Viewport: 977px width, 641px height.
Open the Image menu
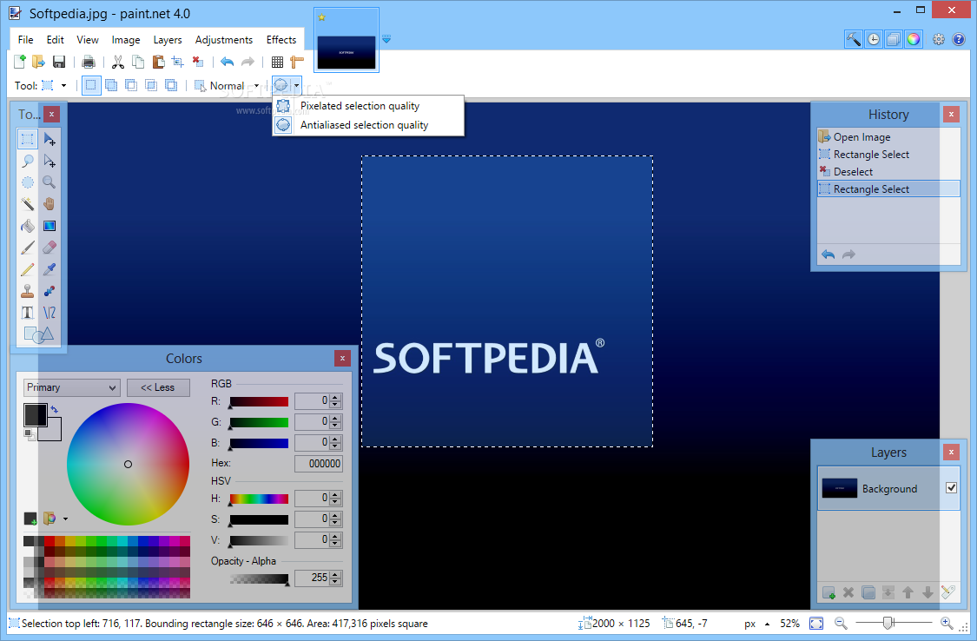(x=126, y=40)
